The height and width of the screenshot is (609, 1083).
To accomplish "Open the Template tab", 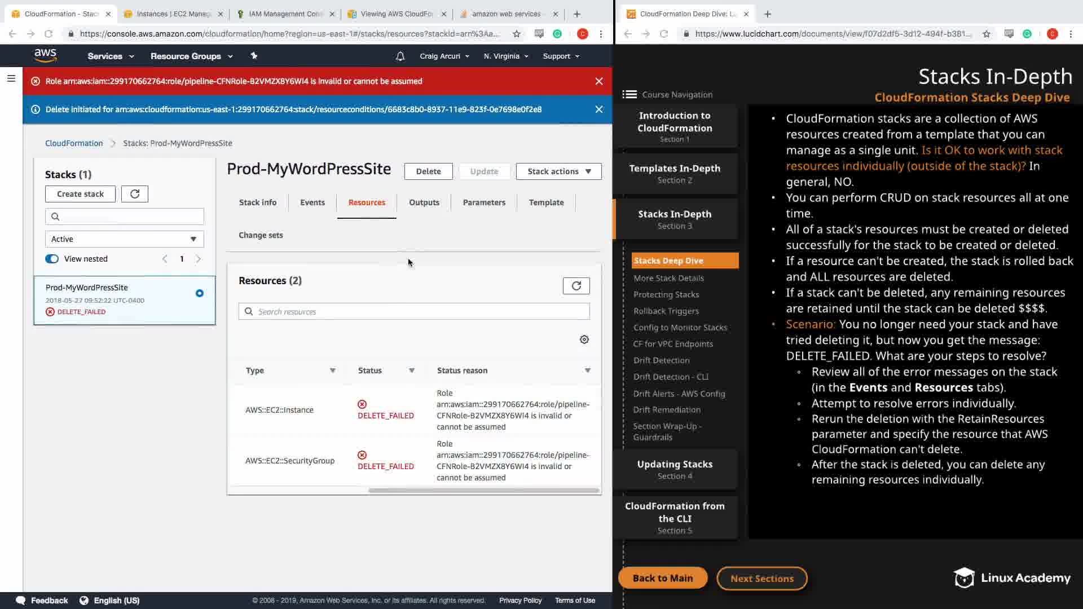I will [546, 202].
